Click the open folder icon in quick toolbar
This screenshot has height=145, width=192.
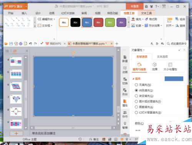tap(6, 44)
